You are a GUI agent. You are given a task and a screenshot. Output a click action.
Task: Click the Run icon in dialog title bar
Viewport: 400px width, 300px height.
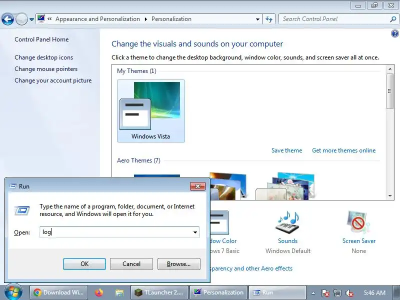click(x=13, y=186)
